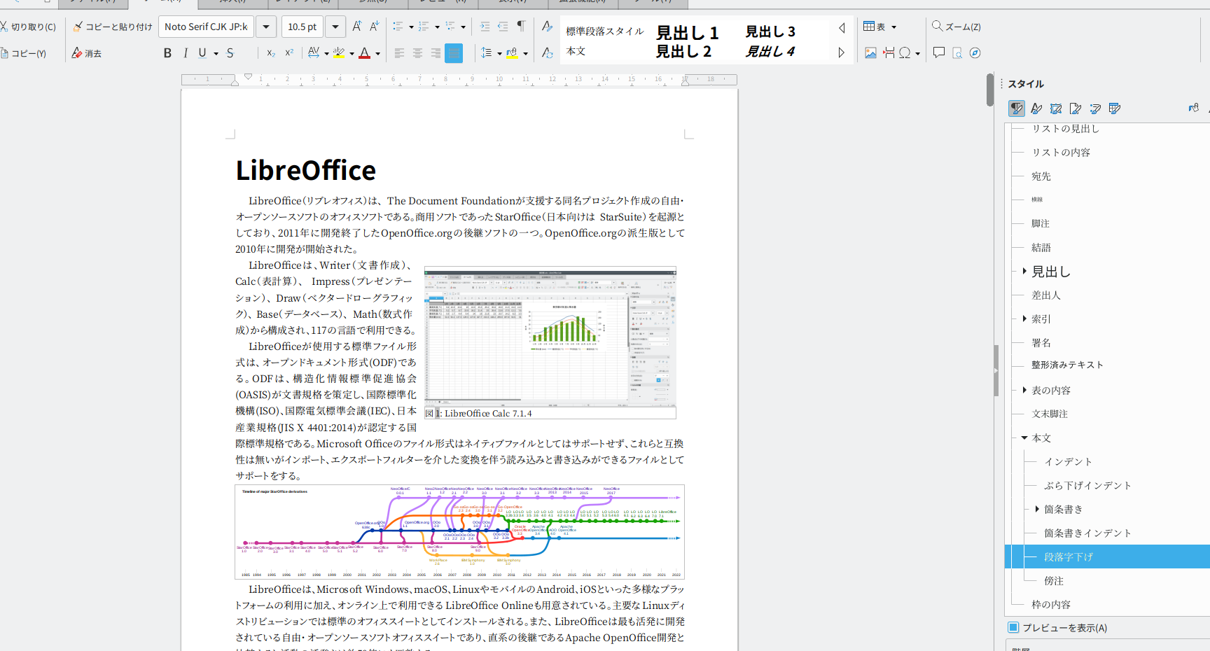1210x651 pixels.
Task: Show paragraph styles in sidebar
Action: coord(1017,108)
